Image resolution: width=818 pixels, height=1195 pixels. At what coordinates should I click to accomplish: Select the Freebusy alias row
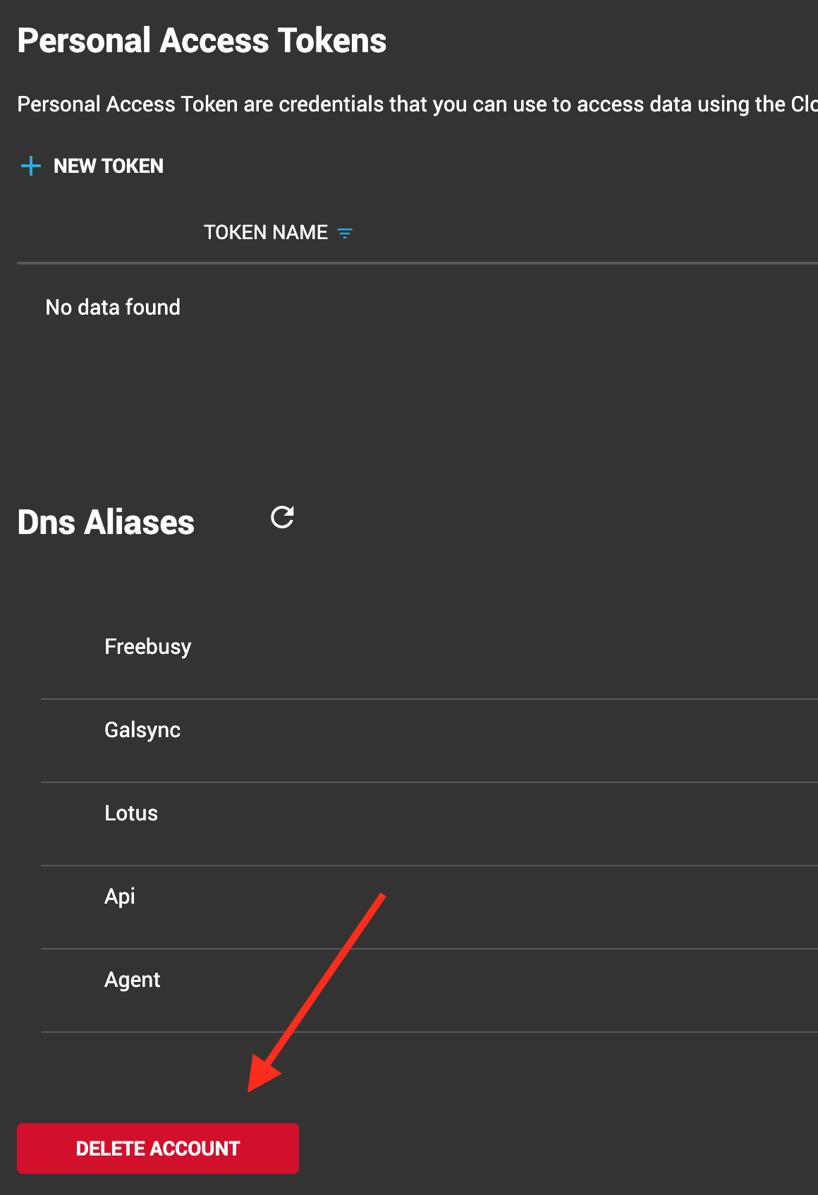click(x=148, y=647)
